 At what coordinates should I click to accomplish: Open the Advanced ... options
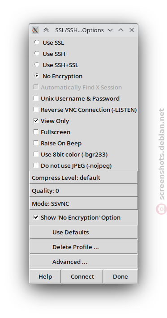coord(83,262)
